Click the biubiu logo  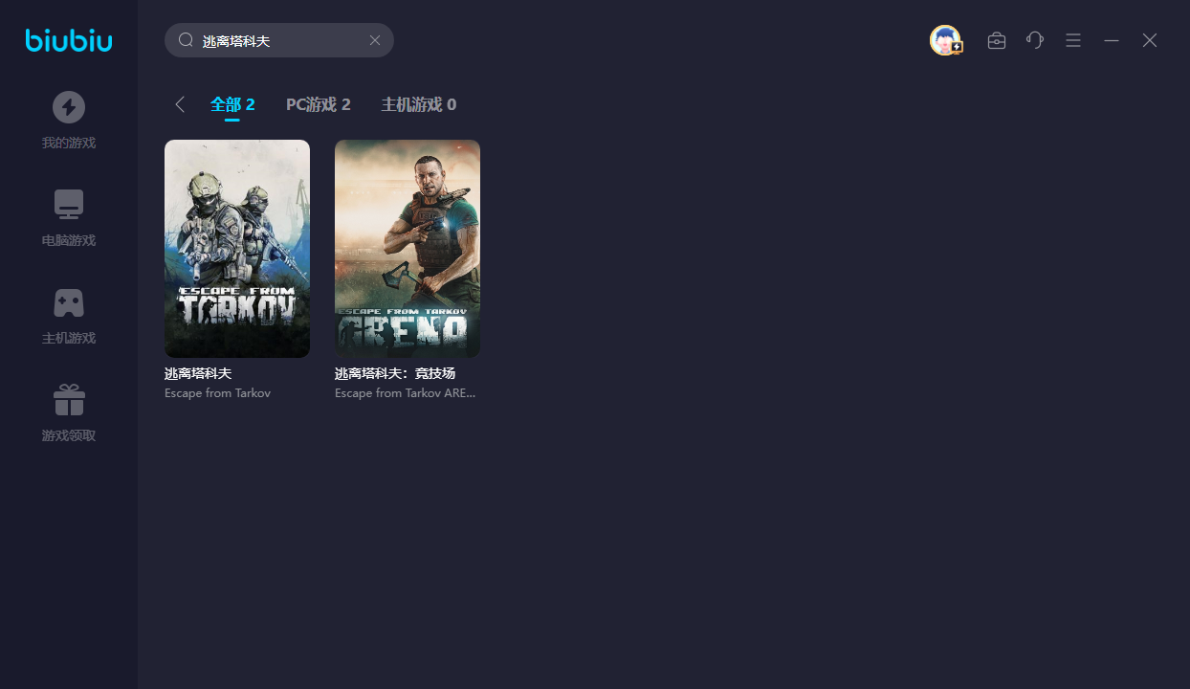click(69, 40)
